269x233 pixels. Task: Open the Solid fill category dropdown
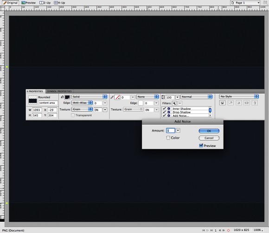(x=90, y=97)
